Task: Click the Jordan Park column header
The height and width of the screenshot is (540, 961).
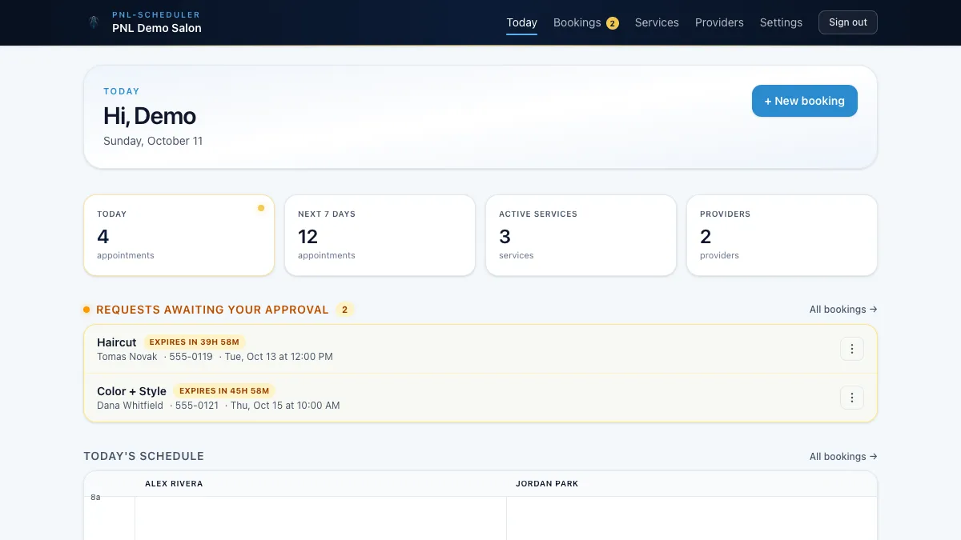Action: click(x=547, y=484)
